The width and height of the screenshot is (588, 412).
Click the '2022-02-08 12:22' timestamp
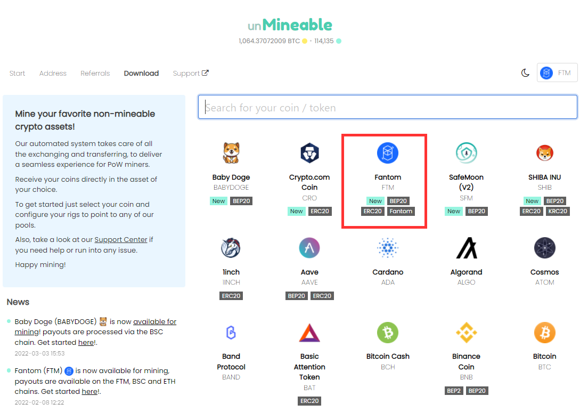click(x=39, y=402)
